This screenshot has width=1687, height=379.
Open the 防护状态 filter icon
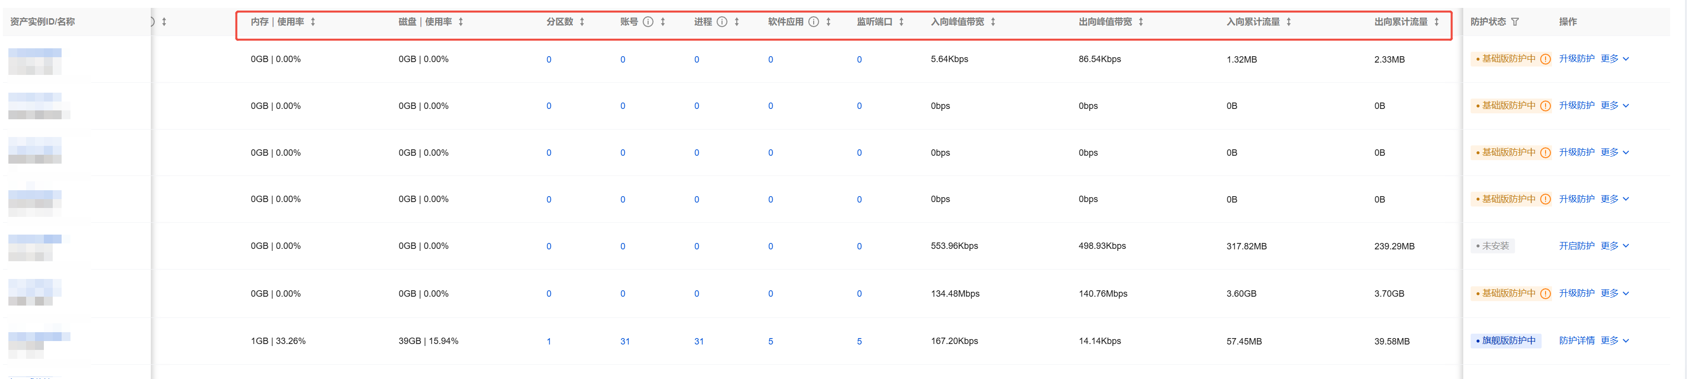(x=1515, y=22)
